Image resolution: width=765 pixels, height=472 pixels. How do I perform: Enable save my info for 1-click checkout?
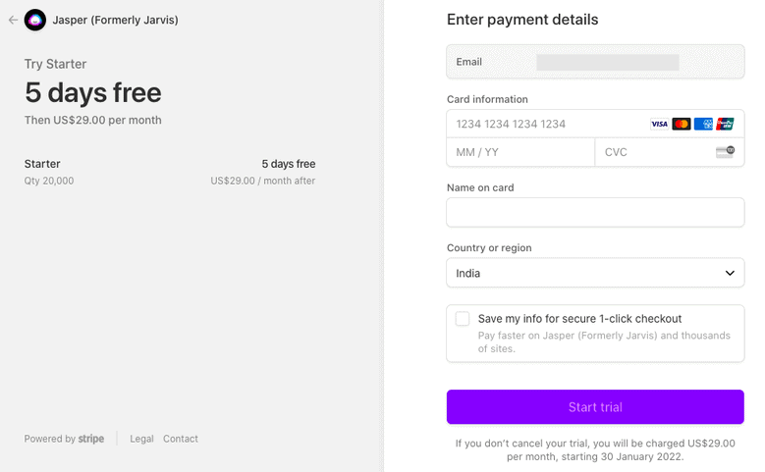click(x=463, y=319)
